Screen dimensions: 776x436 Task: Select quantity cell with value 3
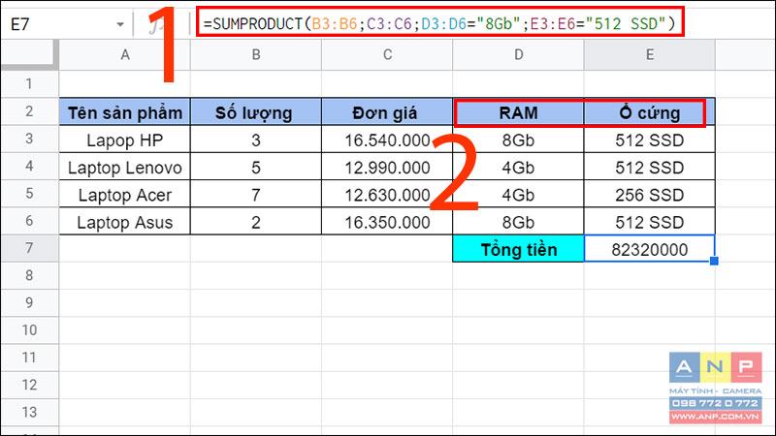256,140
